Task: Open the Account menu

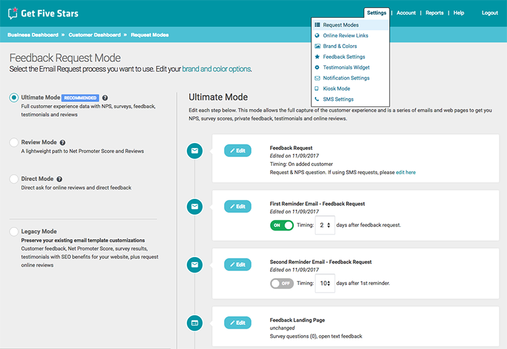Action: 406,13
